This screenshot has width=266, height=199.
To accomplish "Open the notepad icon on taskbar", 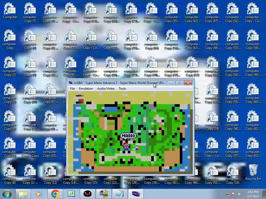I will [x=119, y=194].
